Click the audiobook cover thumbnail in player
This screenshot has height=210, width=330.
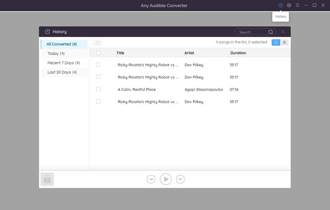47,179
